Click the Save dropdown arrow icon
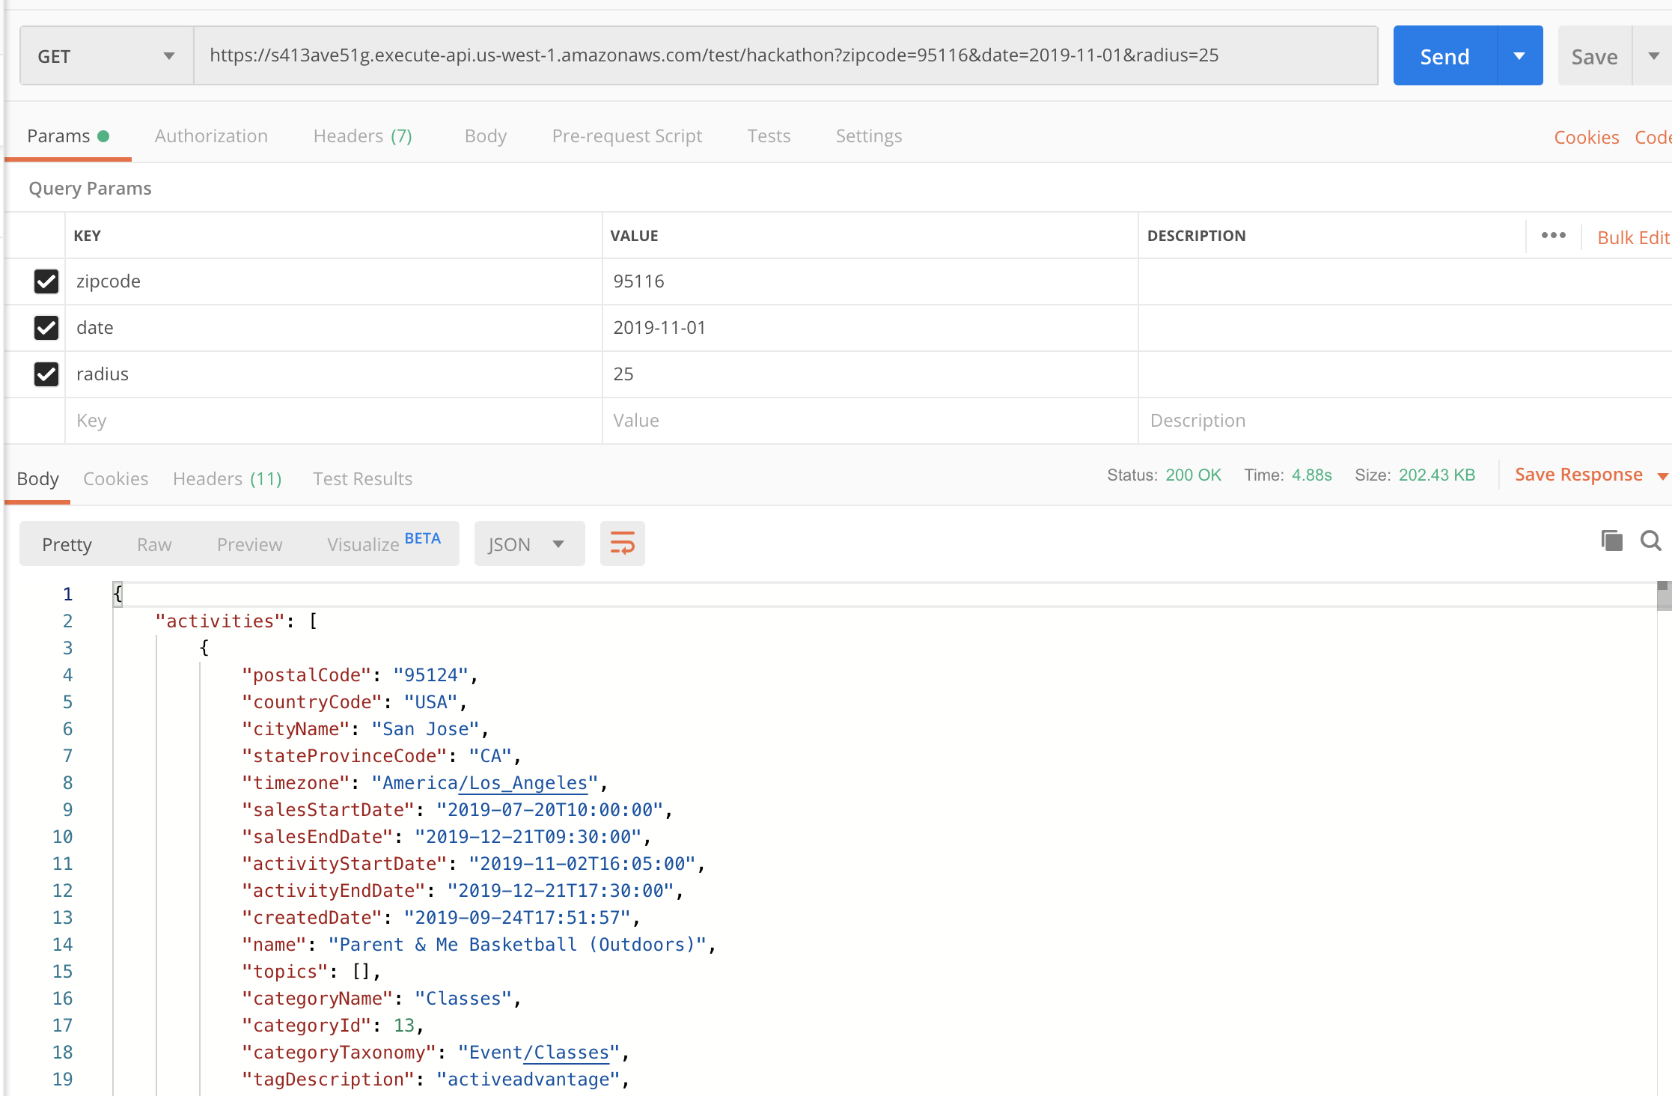 coord(1653,56)
